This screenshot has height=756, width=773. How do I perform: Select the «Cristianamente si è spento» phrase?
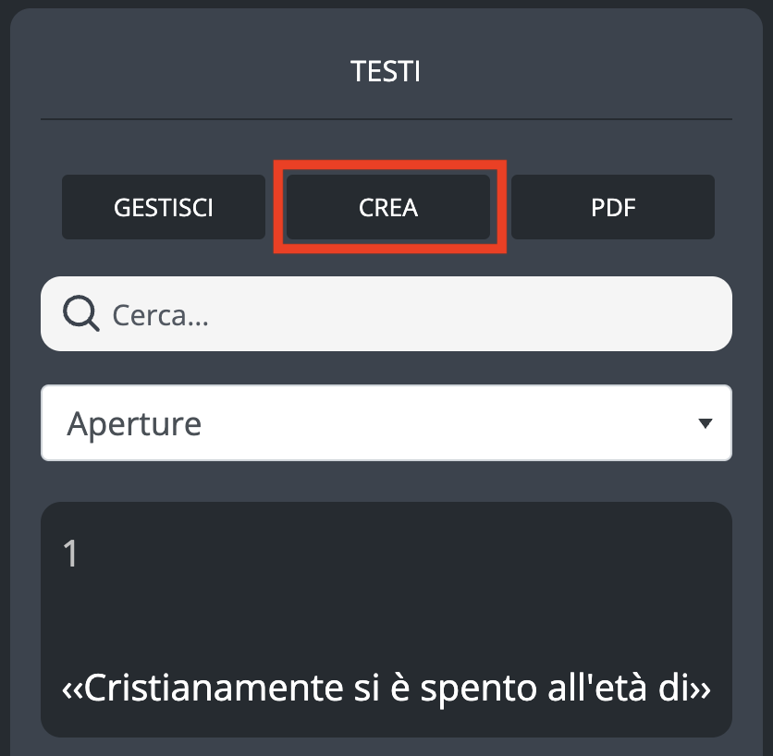click(386, 689)
